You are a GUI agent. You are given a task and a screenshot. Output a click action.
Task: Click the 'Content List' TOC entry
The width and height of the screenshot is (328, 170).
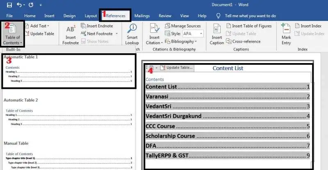(228, 87)
